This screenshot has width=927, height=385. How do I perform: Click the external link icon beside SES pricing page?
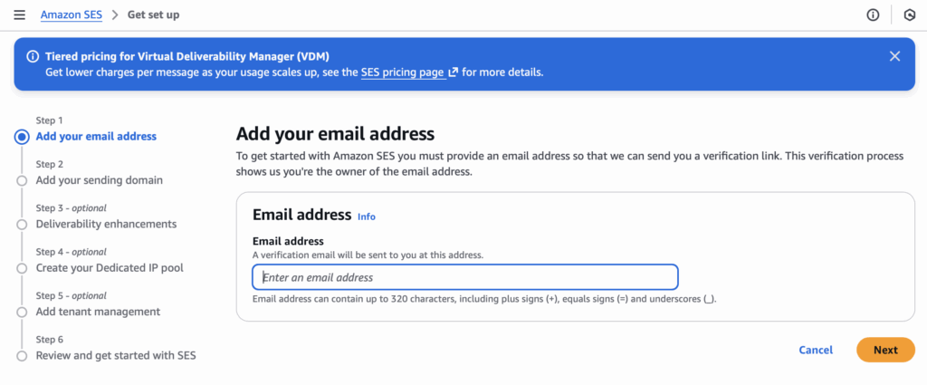click(x=454, y=72)
